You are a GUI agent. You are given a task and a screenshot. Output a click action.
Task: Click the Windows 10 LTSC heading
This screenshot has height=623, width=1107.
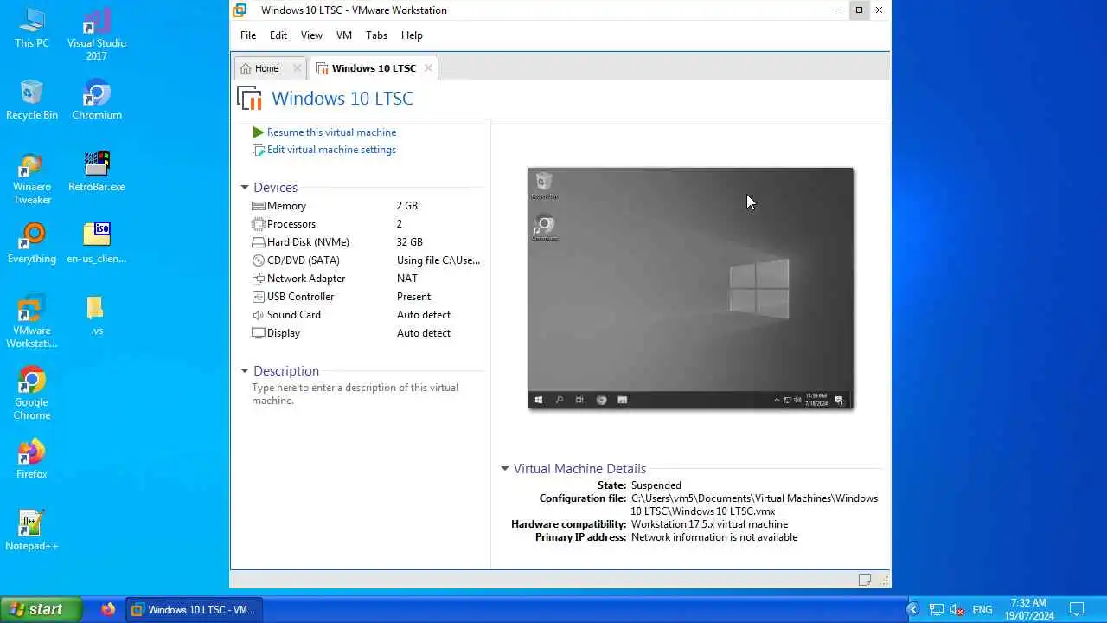342,99
